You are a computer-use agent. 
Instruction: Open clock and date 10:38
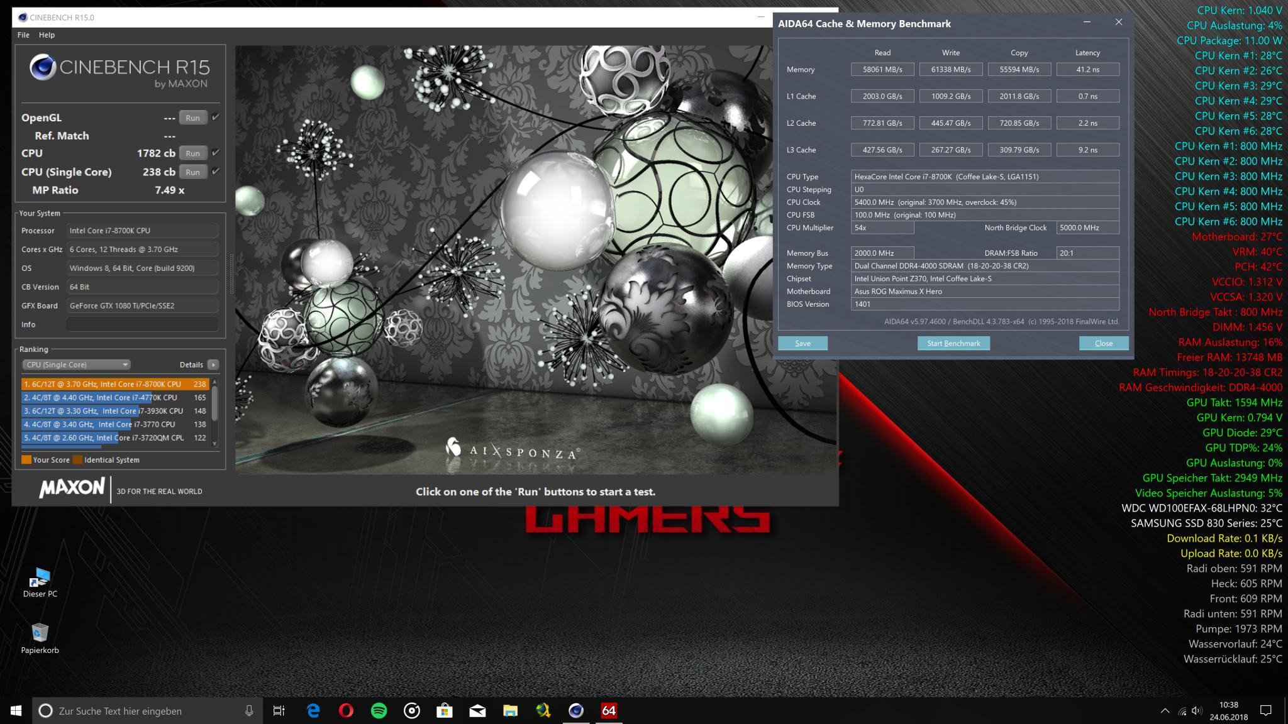(1228, 711)
